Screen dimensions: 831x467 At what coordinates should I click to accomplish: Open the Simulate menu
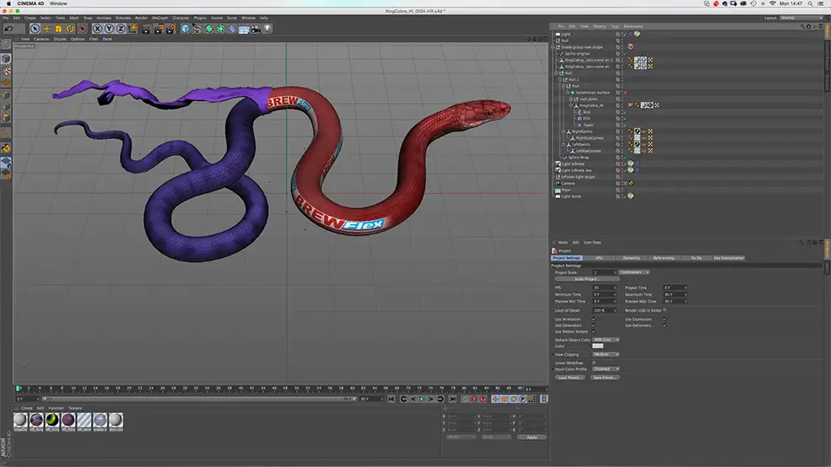coord(123,18)
